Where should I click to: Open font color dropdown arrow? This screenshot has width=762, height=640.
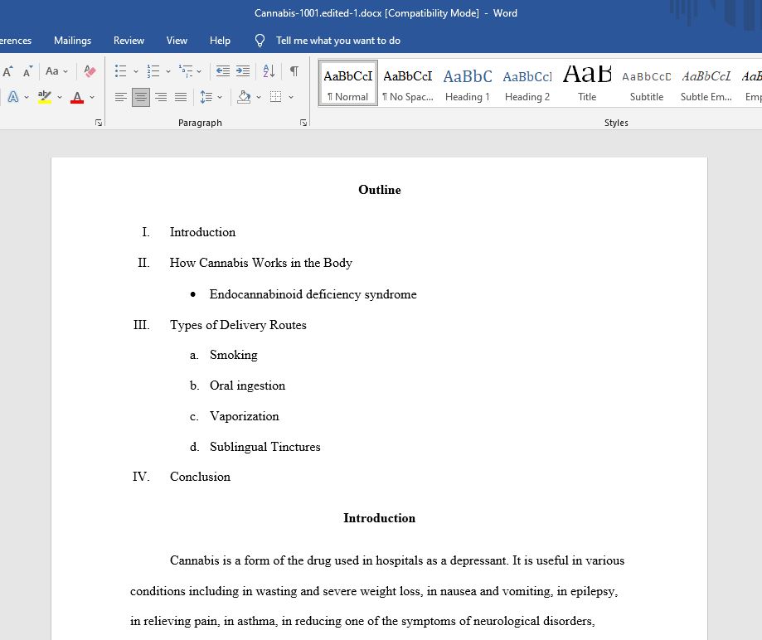(x=92, y=97)
